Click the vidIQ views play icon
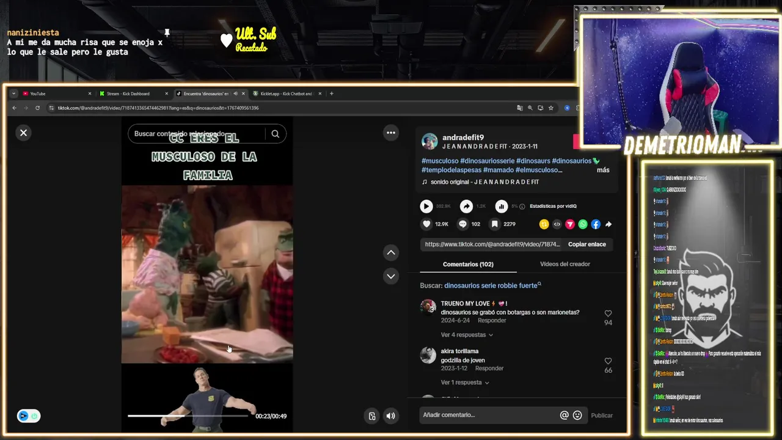 click(426, 207)
